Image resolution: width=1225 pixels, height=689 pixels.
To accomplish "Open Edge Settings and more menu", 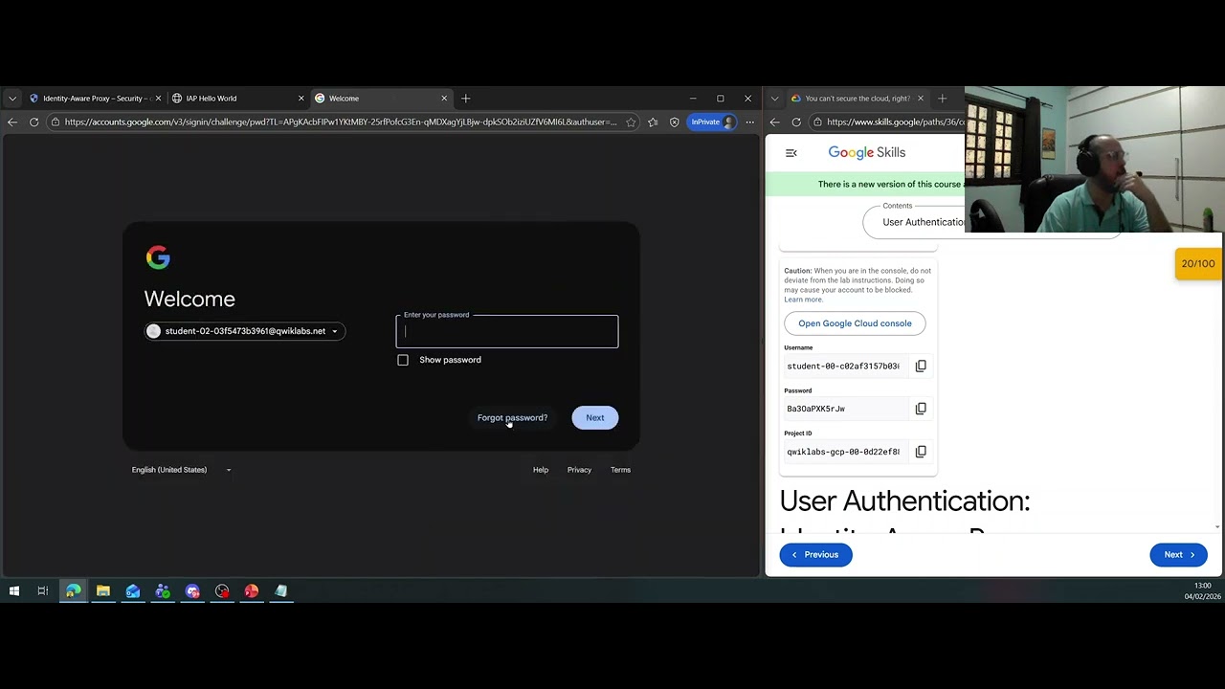I will click(x=750, y=122).
